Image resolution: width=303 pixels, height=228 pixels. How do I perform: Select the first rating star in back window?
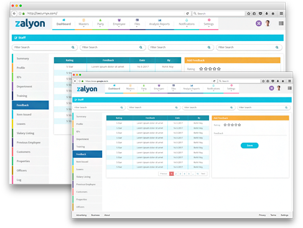[x=201, y=69]
